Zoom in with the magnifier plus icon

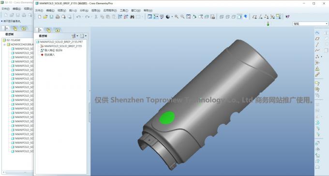177,17
